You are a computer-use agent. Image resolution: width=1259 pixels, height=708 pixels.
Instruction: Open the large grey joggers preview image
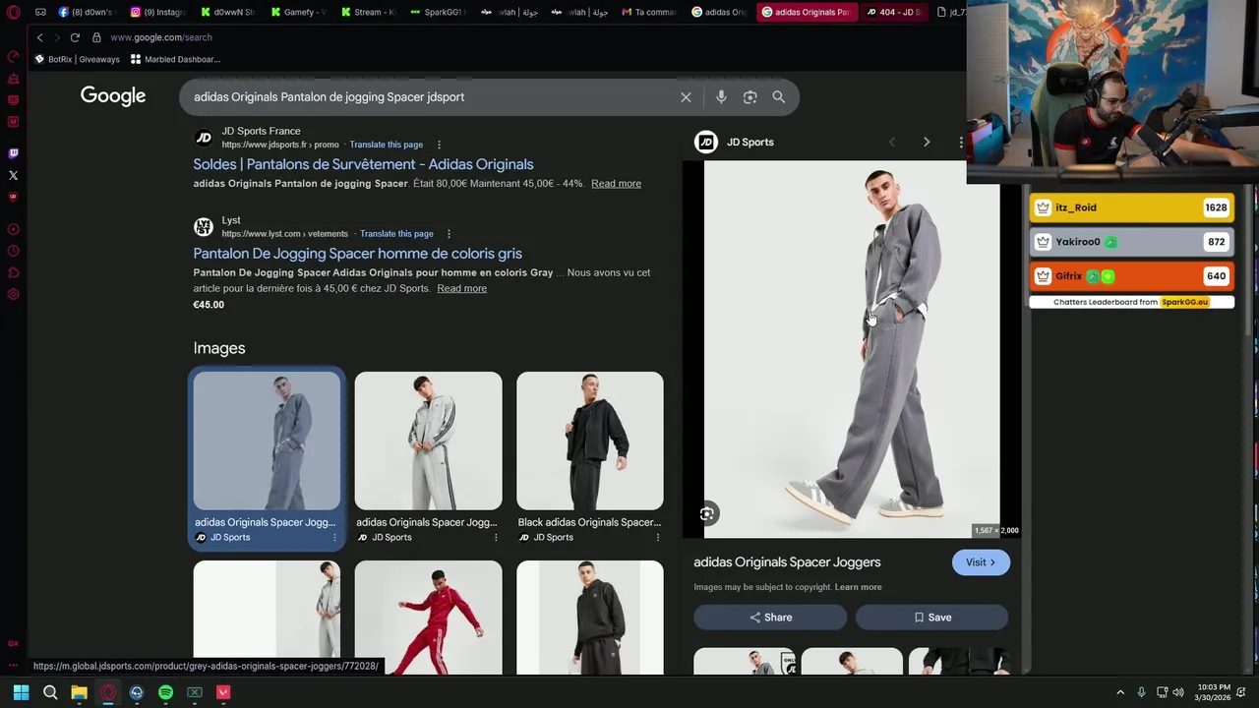[x=852, y=349]
